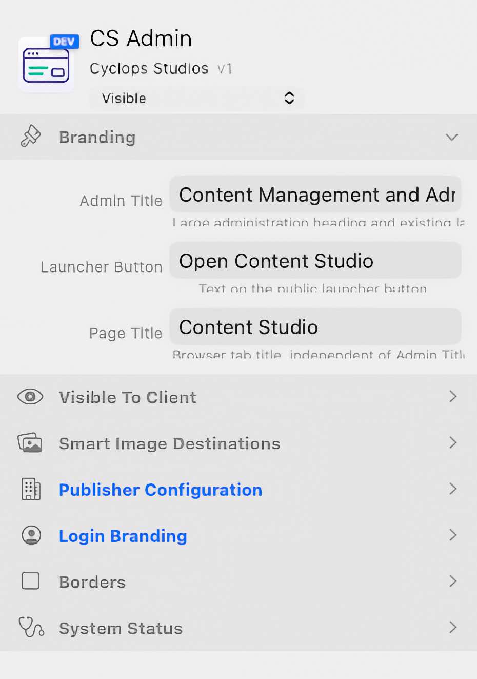Click the Launcher Button field label
The height and width of the screenshot is (679, 477).
coord(102,267)
